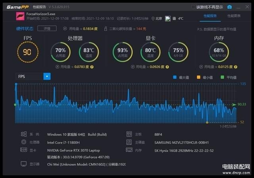Viewport: 254px width, 178px height.
Task: Click the Windows 10 家庭版 64位 text
Action: [66, 134]
